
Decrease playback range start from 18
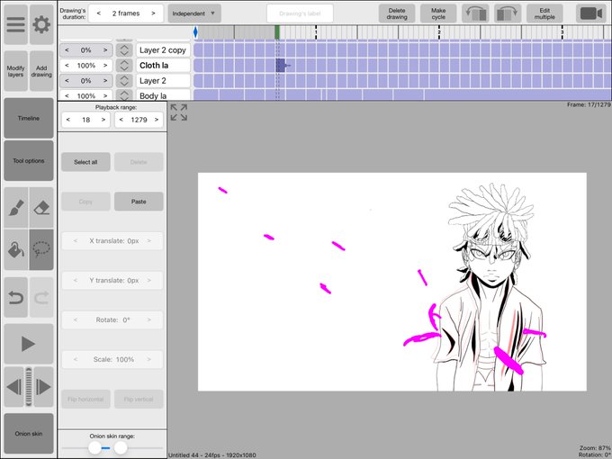(68, 120)
